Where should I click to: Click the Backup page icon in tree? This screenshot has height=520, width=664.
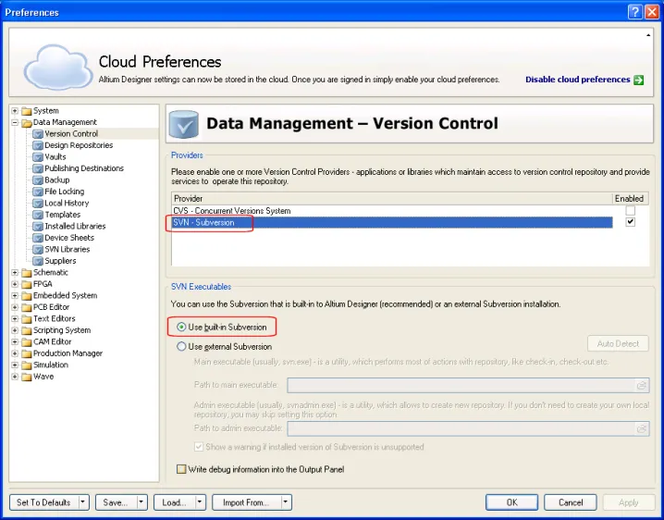pyautogui.click(x=38, y=180)
